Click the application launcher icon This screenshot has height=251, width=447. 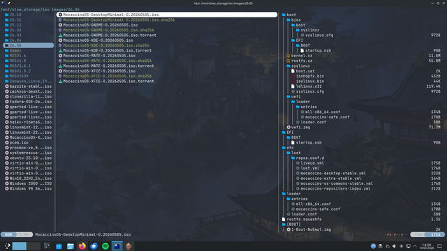pyautogui.click(x=7, y=246)
